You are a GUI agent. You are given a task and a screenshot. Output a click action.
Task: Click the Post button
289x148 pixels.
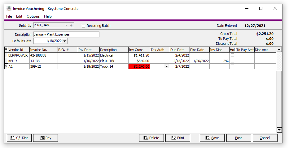pyautogui.click(x=239, y=138)
